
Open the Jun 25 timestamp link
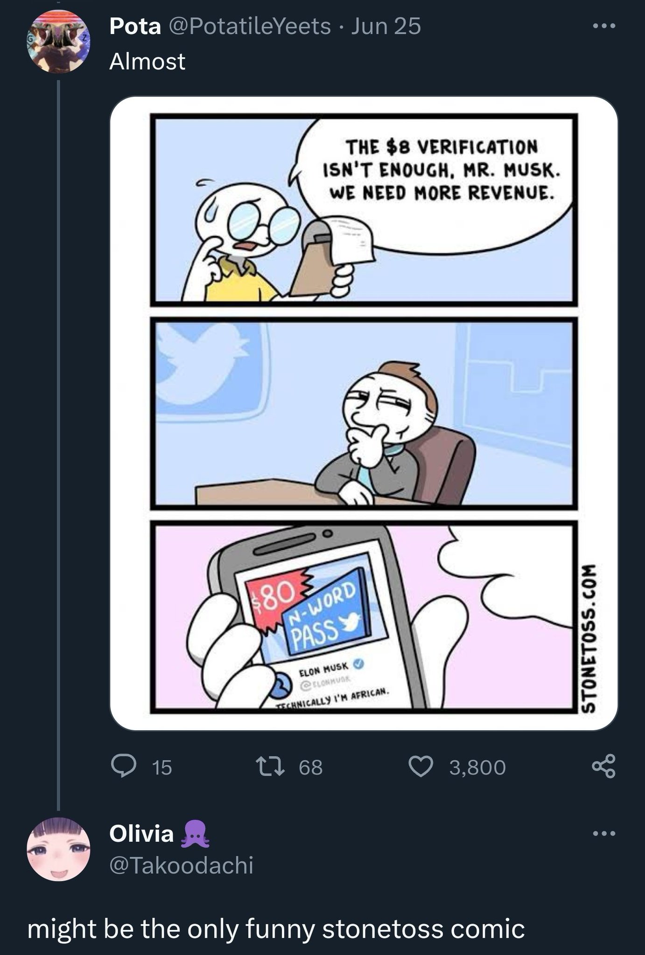click(386, 26)
